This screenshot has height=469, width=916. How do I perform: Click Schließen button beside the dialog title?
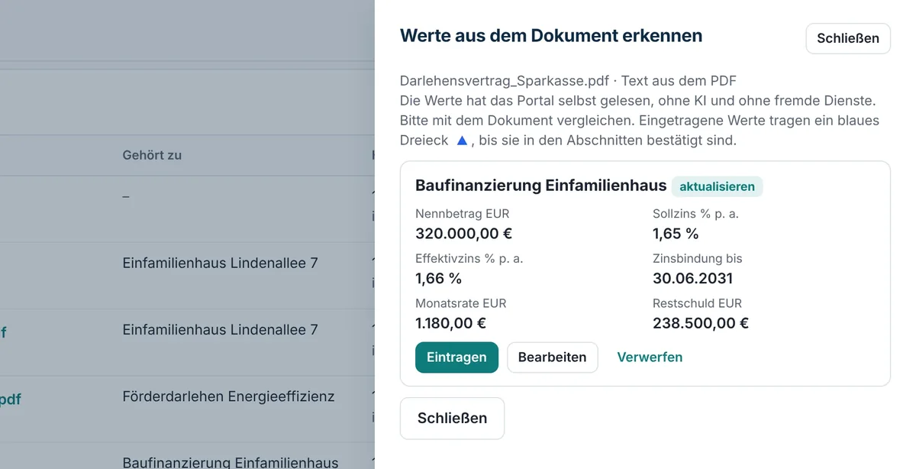[848, 38]
